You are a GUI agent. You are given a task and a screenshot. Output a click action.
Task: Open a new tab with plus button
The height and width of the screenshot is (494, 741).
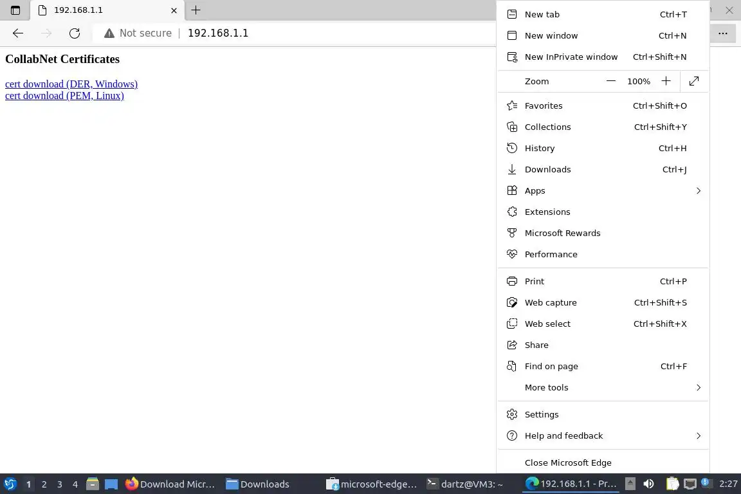196,10
